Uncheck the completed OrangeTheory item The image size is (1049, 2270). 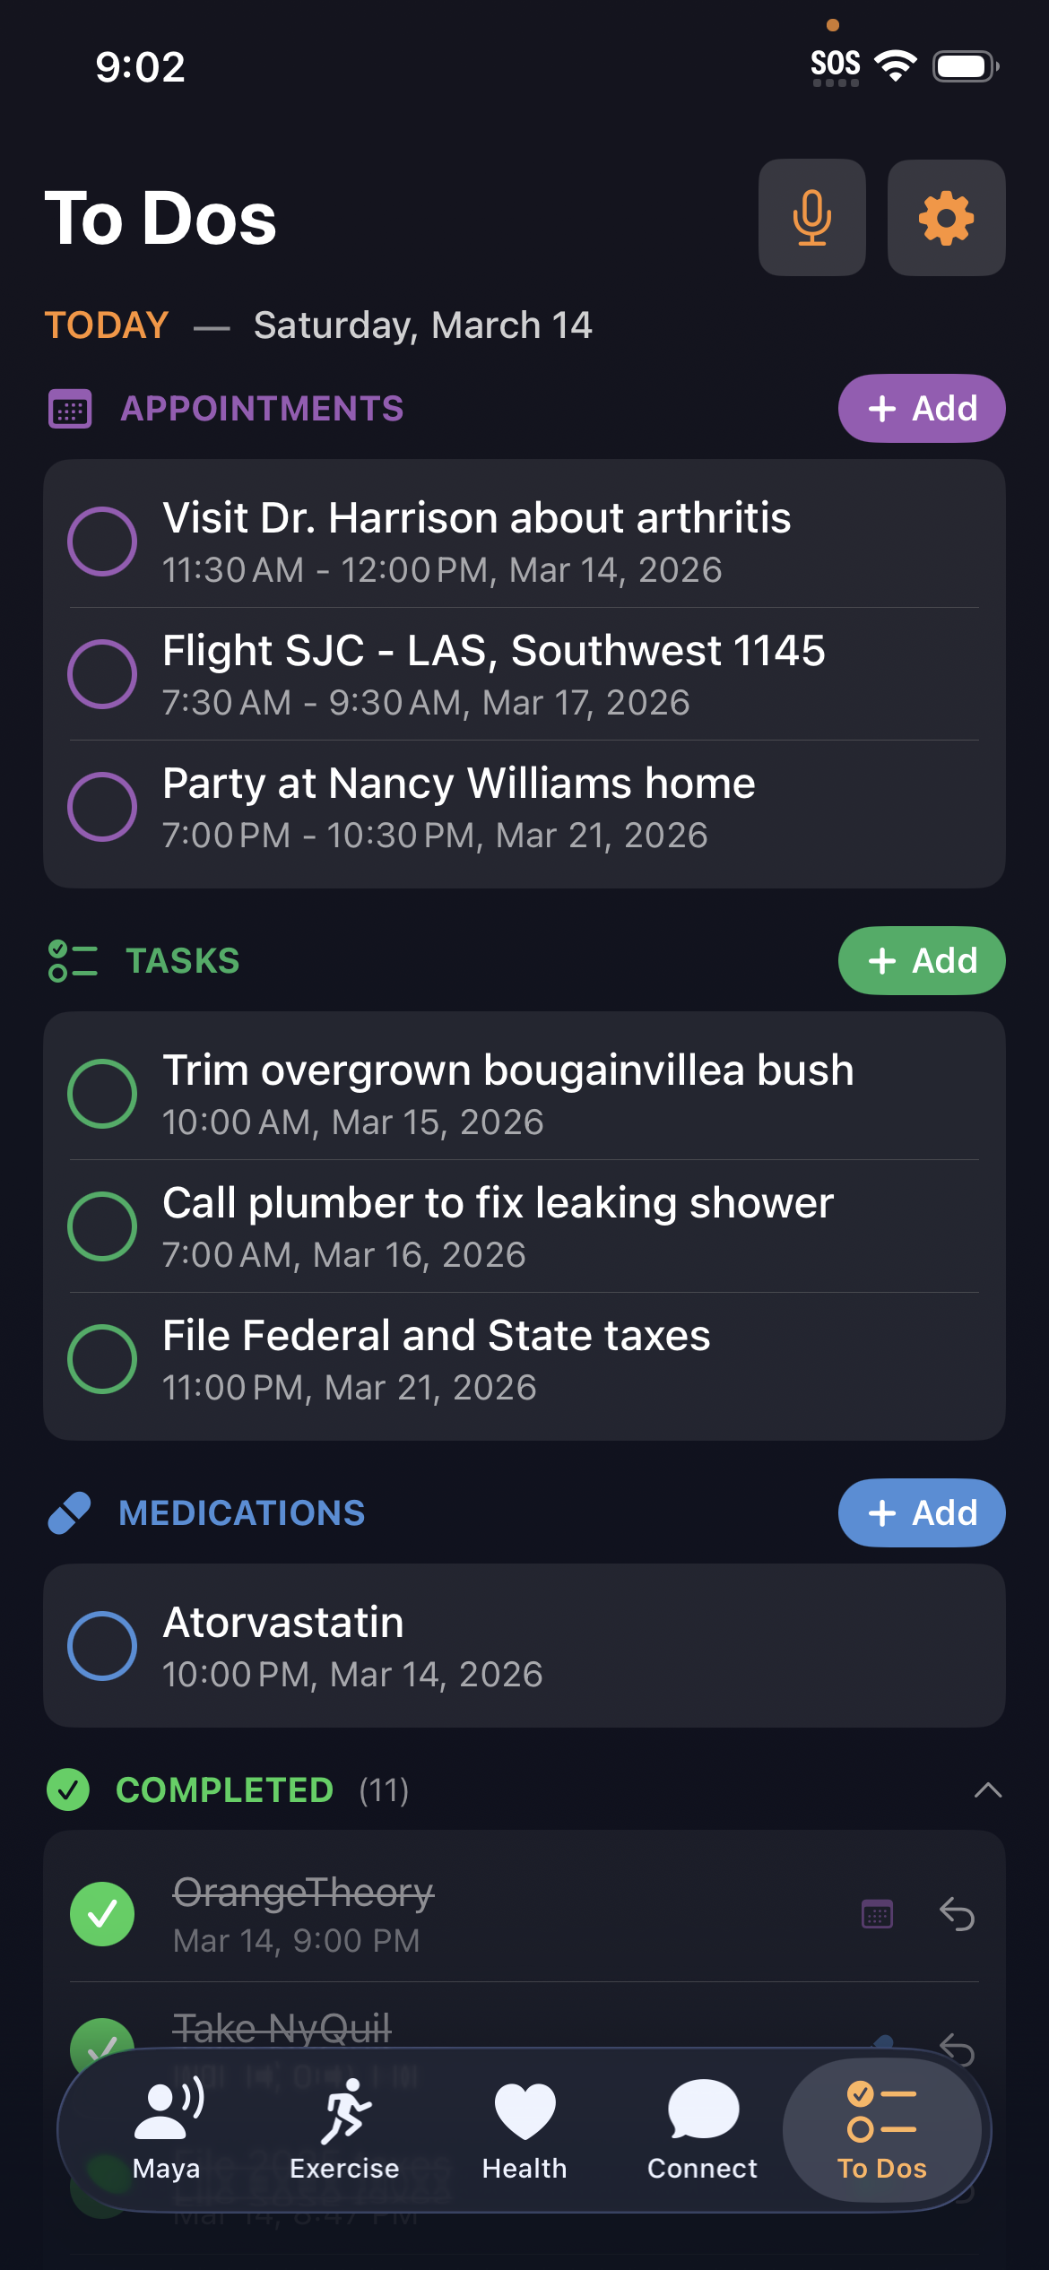click(x=102, y=1914)
